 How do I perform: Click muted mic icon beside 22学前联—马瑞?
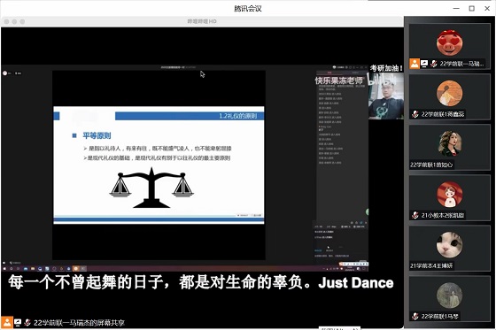[434, 64]
